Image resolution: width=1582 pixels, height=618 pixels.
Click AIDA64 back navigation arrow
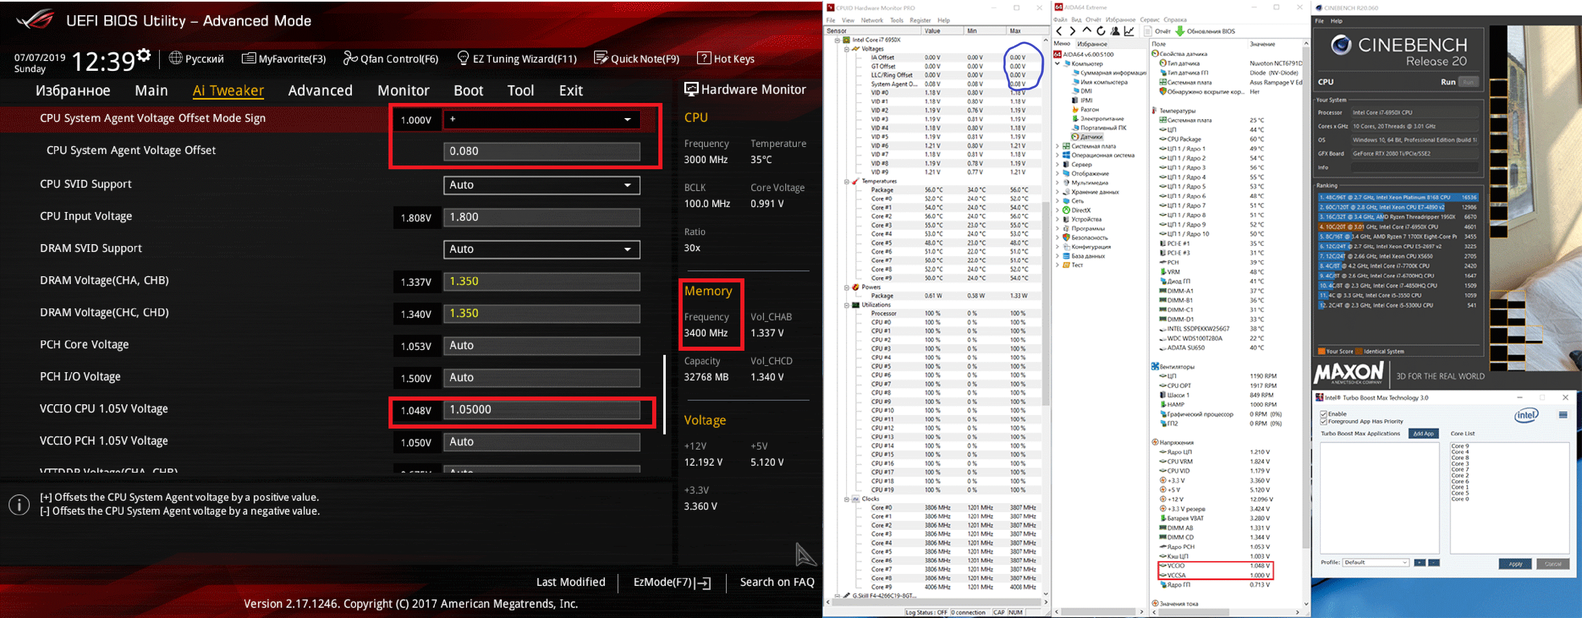tap(1059, 31)
